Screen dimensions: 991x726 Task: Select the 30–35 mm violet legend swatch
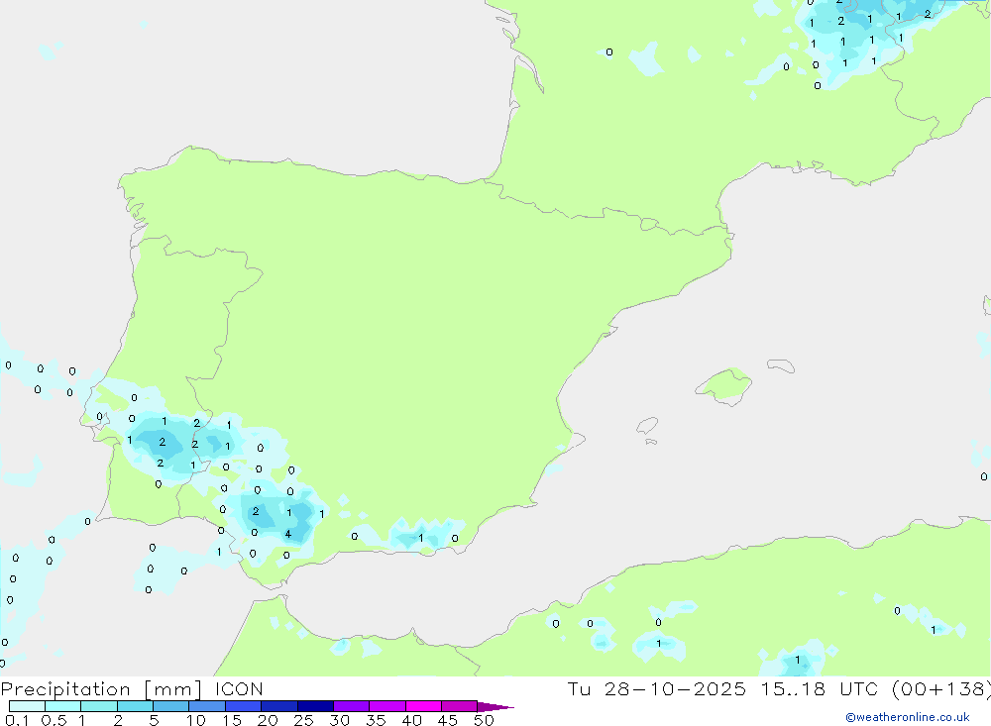(x=352, y=706)
